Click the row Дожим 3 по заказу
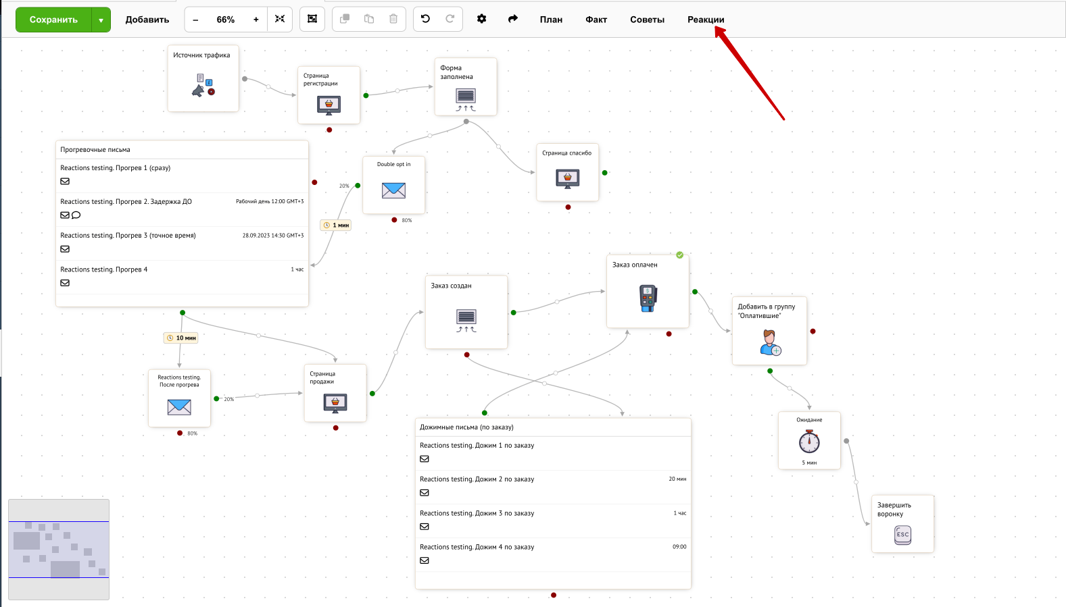Viewport: 1066px width, 607px height. point(553,521)
